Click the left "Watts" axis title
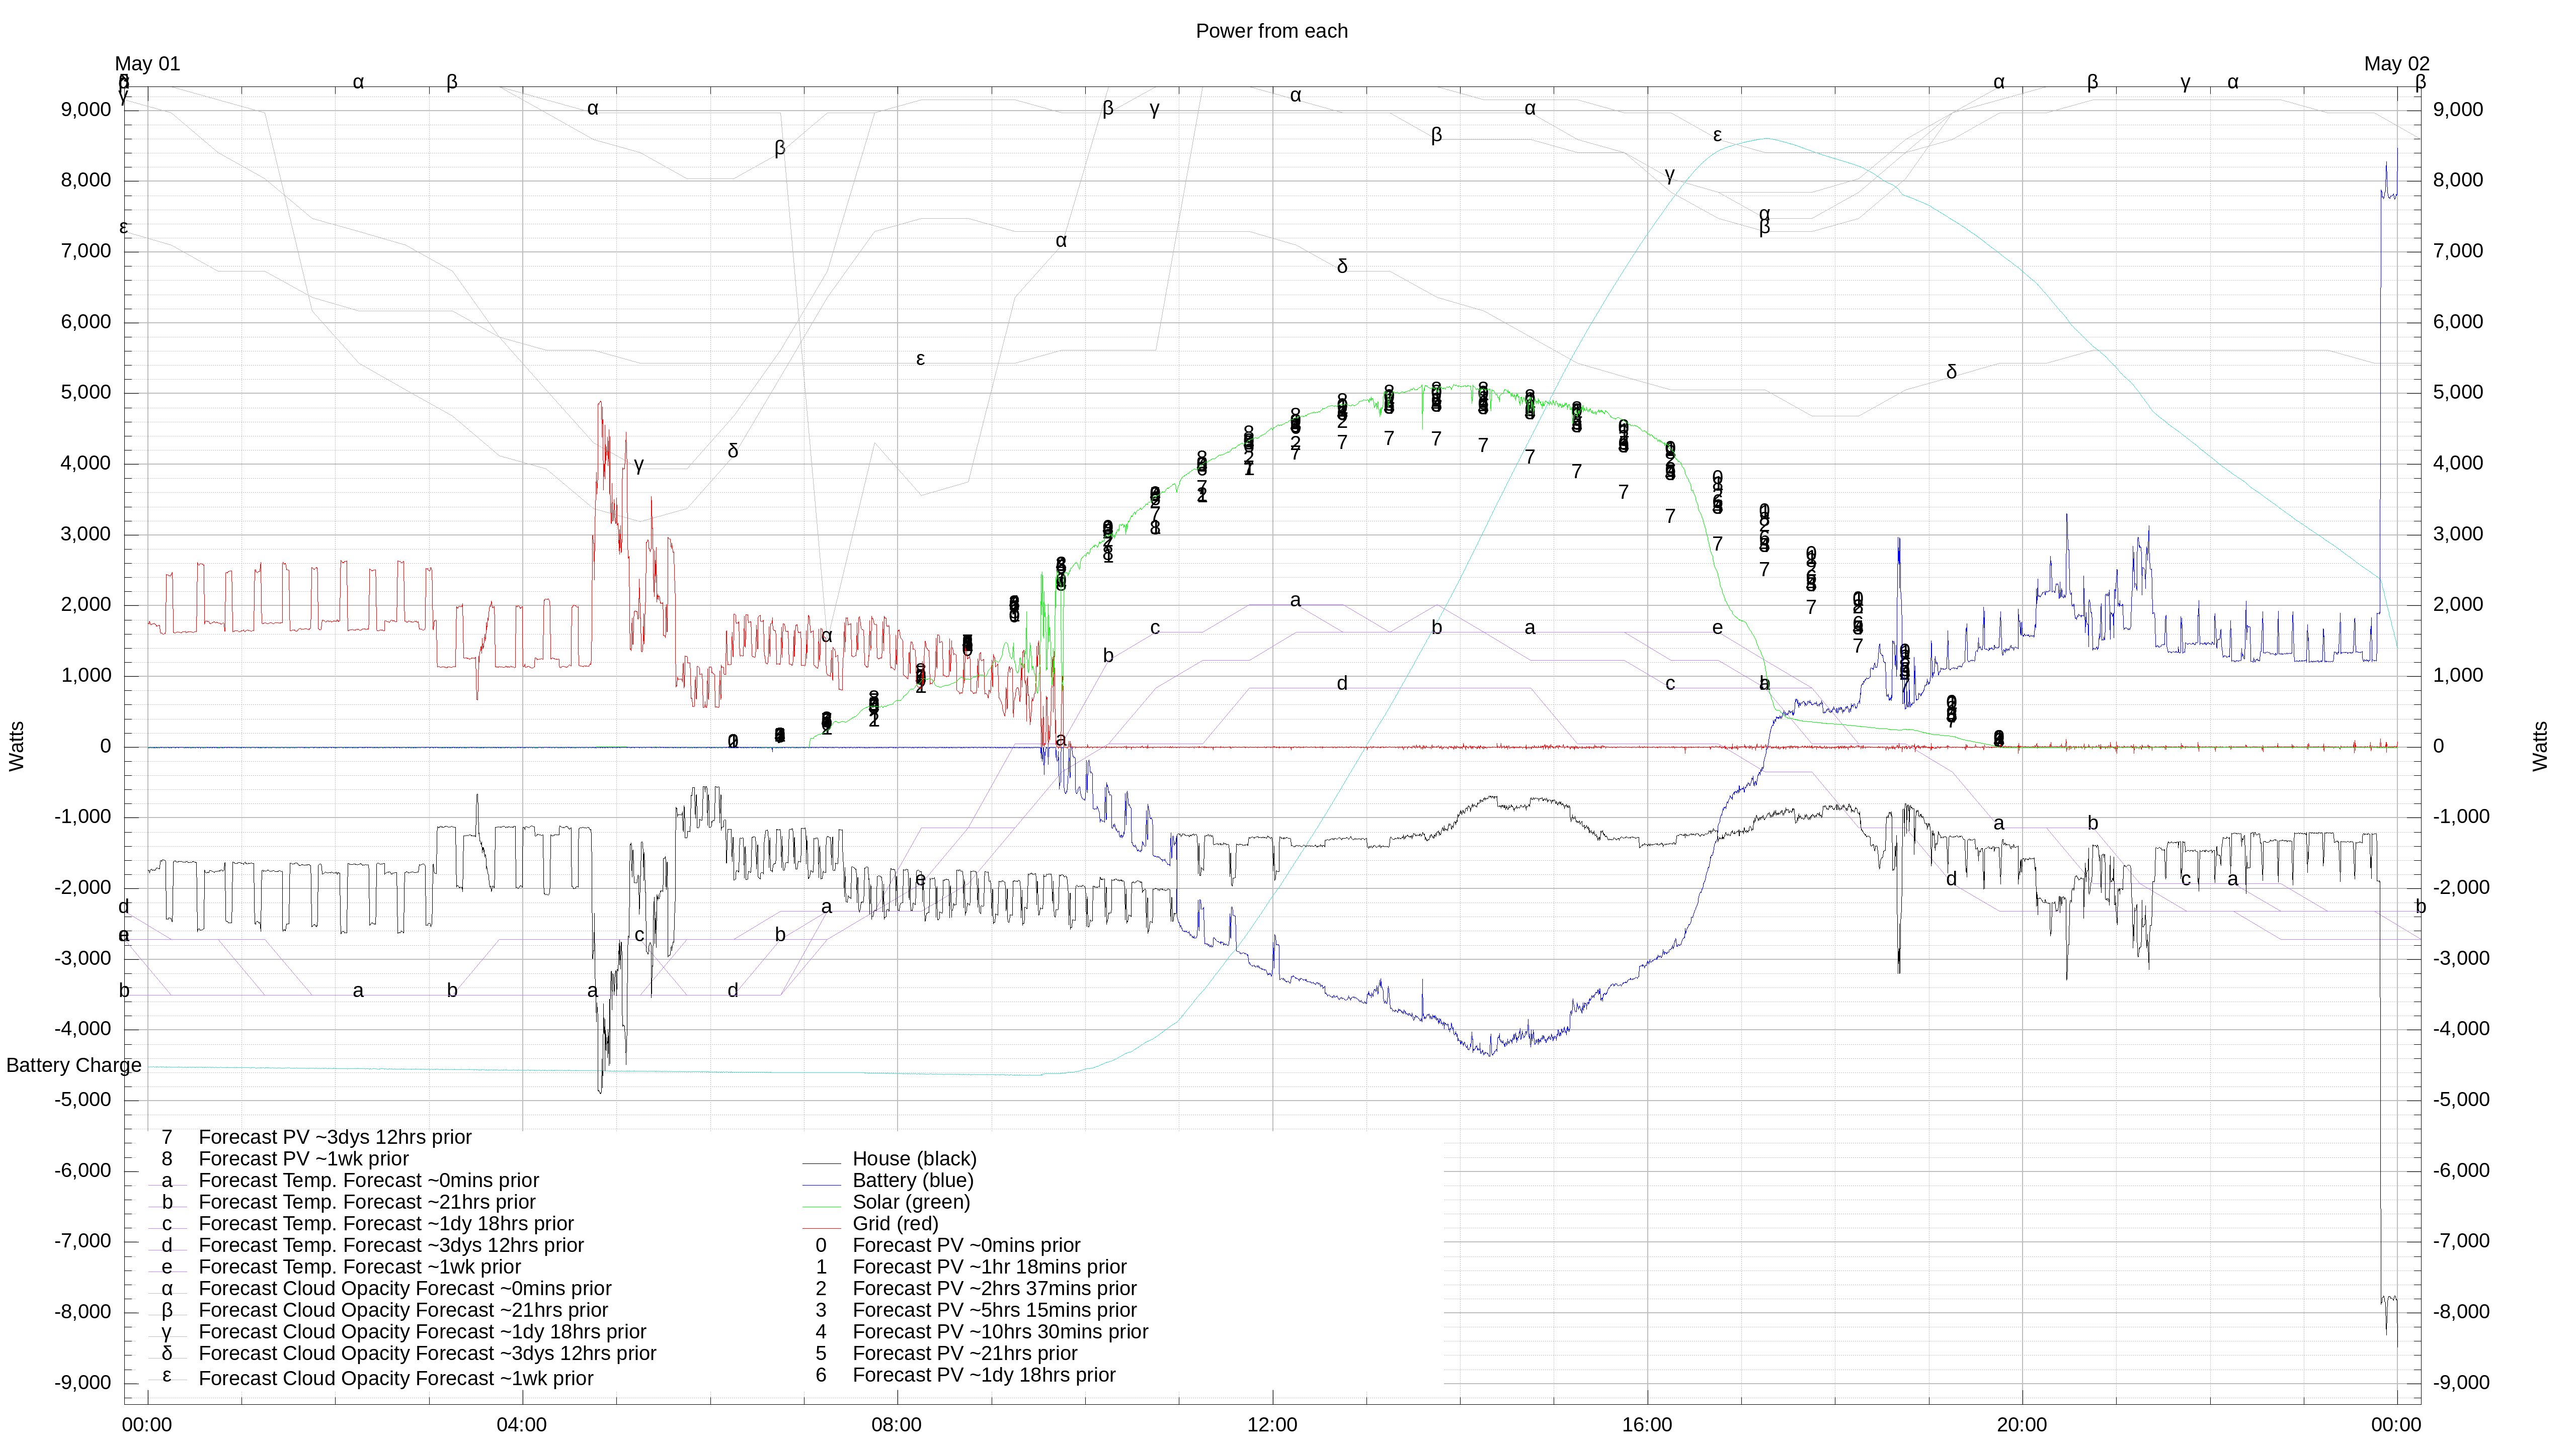2576x1448 pixels. click(16, 747)
